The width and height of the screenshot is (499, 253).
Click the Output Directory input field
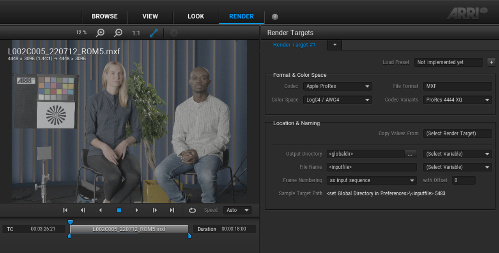click(x=366, y=154)
